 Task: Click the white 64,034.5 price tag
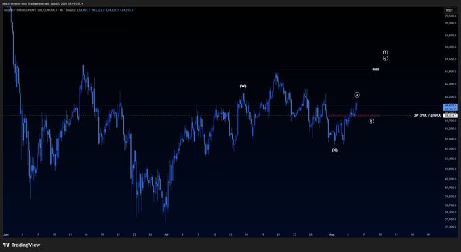click(450, 115)
